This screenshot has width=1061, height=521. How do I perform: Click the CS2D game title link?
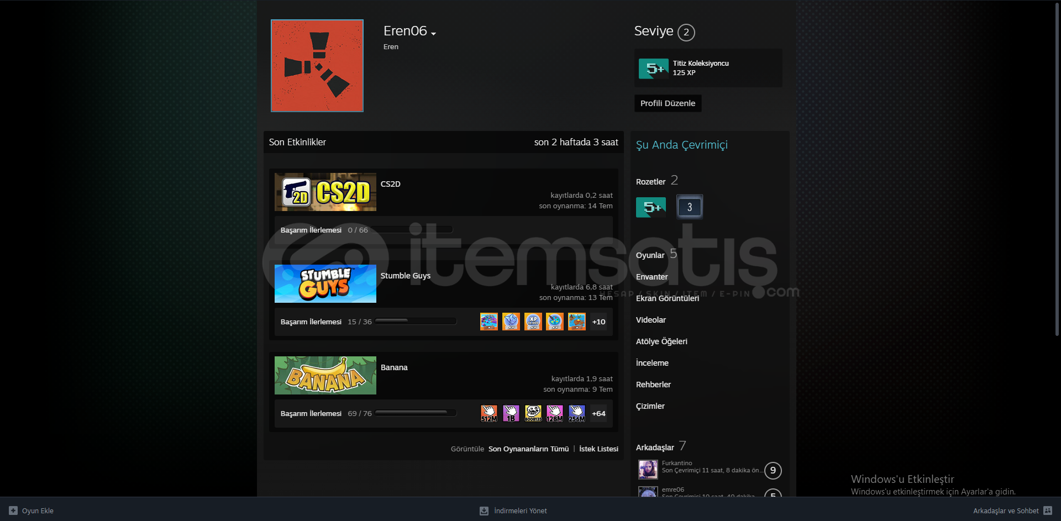click(390, 184)
